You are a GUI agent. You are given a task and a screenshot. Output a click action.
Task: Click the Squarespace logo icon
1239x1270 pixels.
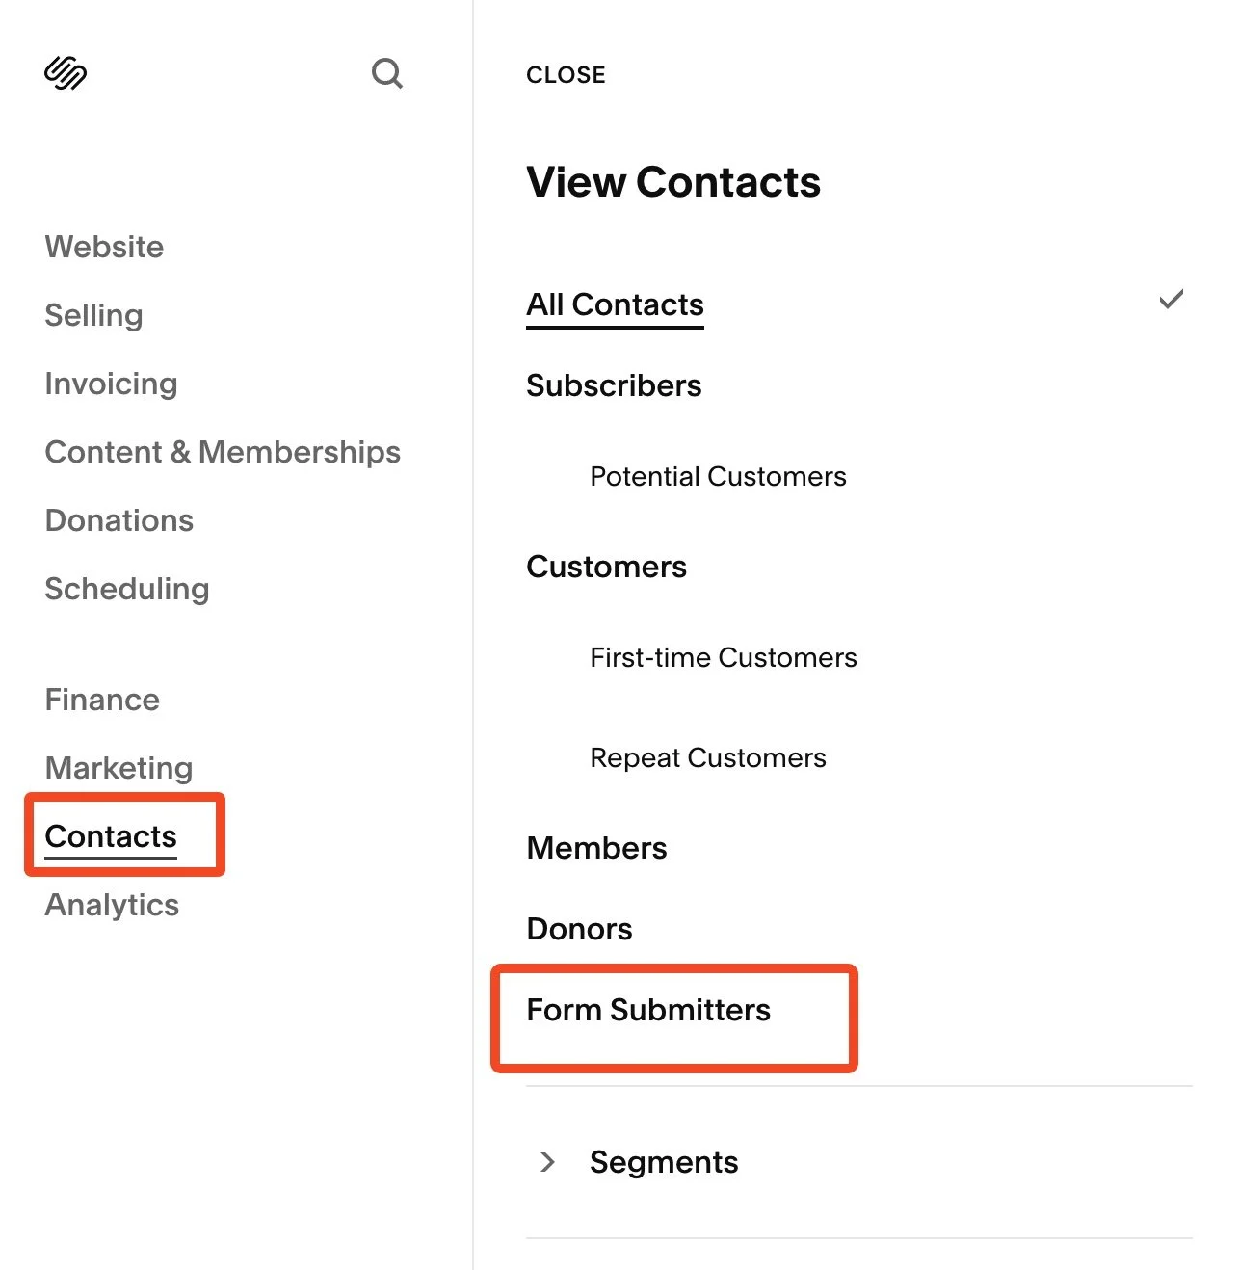[66, 73]
